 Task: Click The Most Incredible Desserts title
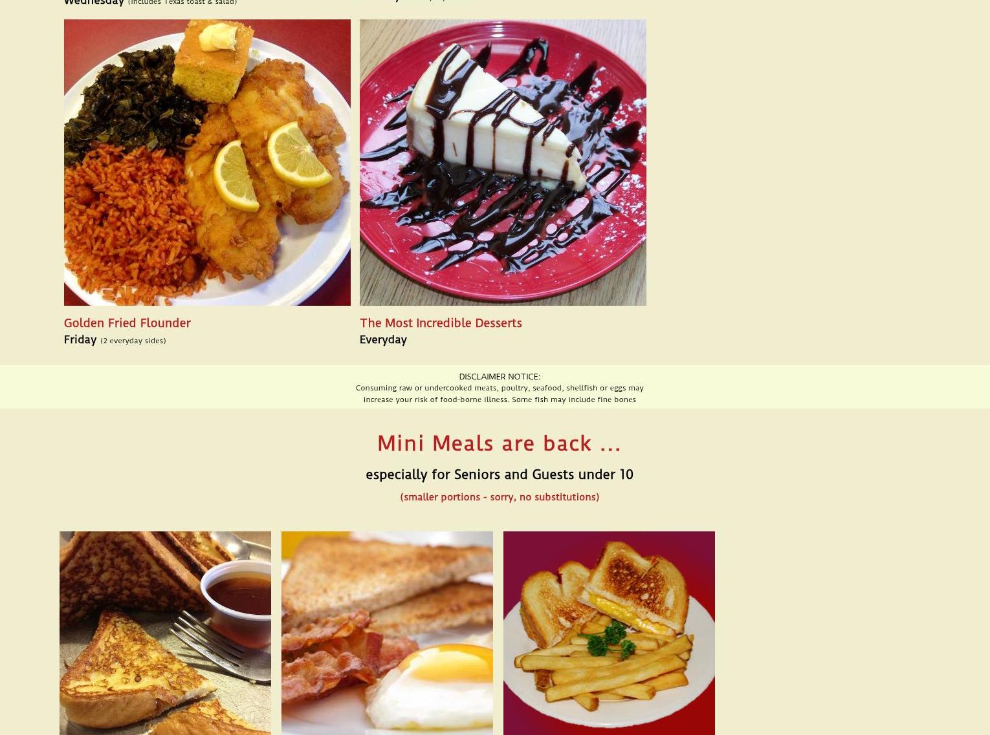tap(441, 323)
